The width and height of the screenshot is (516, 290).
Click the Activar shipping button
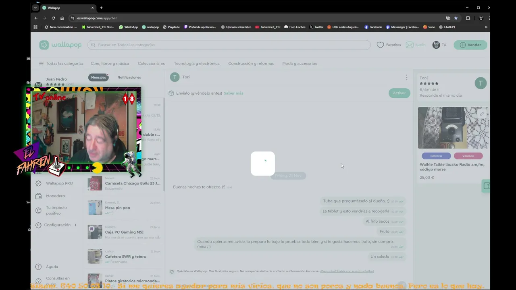coord(399,93)
